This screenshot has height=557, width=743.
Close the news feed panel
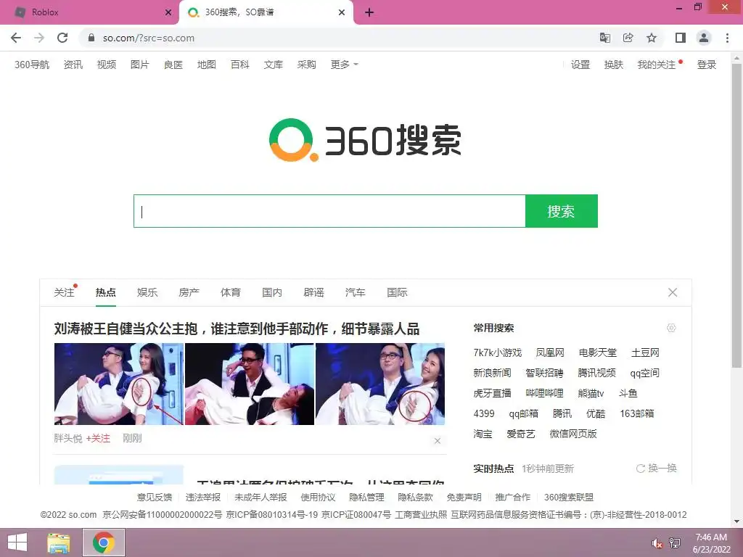click(673, 292)
